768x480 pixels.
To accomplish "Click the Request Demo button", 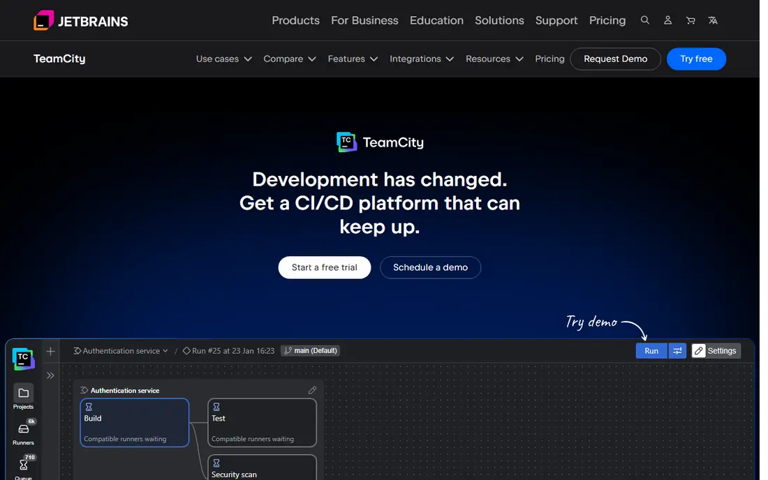I will (x=615, y=59).
